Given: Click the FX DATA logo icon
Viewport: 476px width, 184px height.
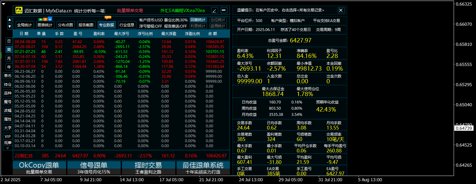Looking at the screenshot, I should 19,10.
